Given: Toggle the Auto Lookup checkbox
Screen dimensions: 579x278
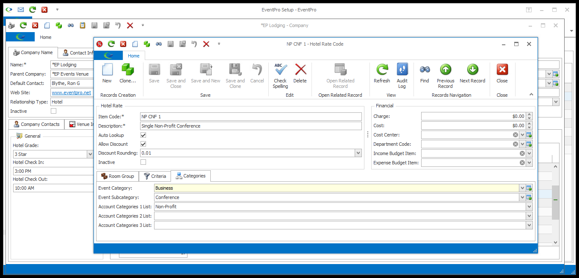Looking at the screenshot, I should [143, 135].
